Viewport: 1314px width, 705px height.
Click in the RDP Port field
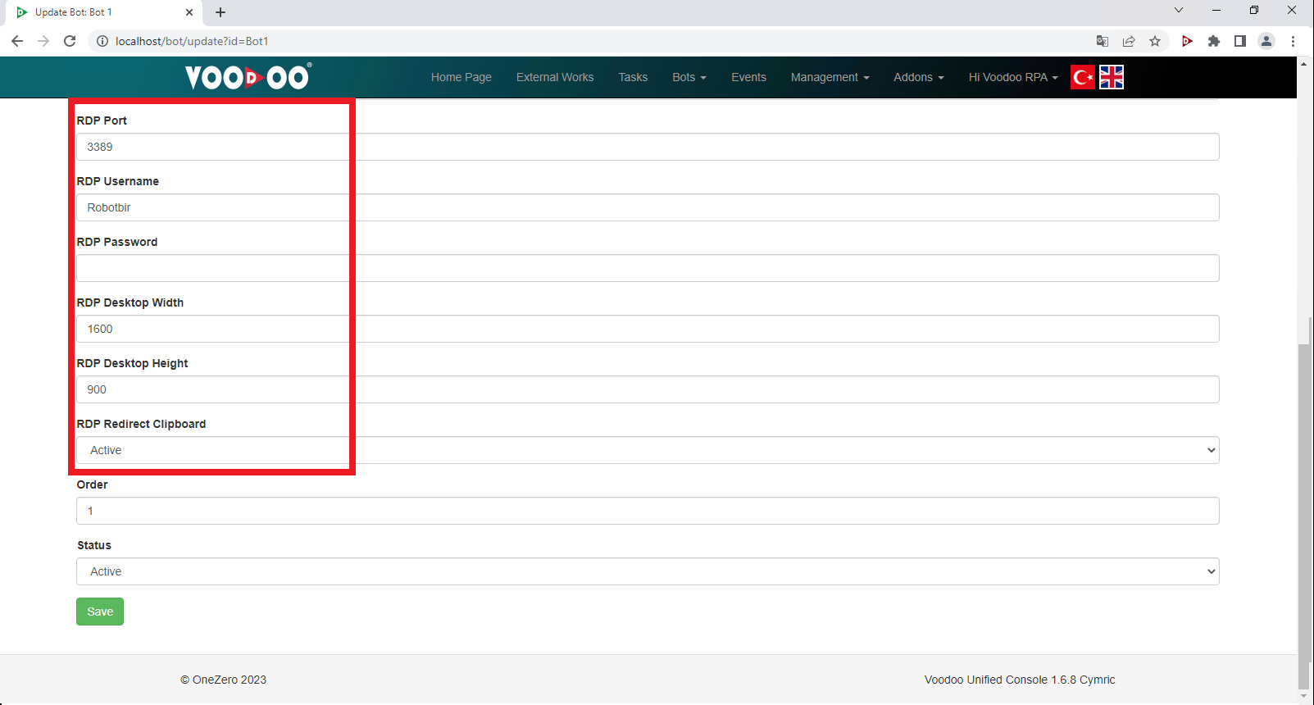(x=648, y=147)
